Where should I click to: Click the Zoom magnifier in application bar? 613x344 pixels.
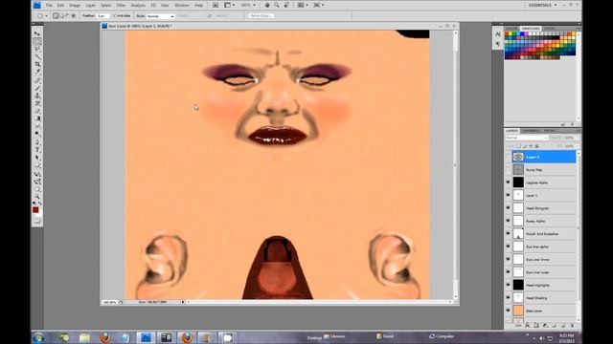pyautogui.click(x=277, y=5)
